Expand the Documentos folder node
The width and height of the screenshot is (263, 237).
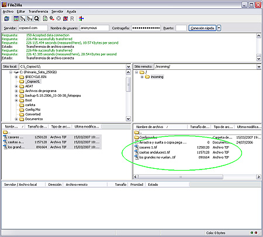point(16,119)
